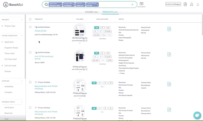Open the user profile icon
This screenshot has height=121, width=203.
tap(192, 4)
